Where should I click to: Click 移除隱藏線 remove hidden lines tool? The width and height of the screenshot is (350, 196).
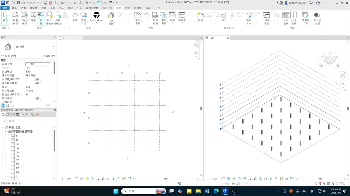(x=58, y=18)
